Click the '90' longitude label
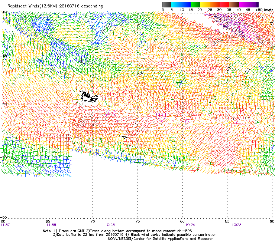Screen dimensions: 275x241 click(272, 221)
